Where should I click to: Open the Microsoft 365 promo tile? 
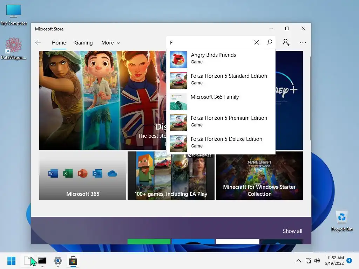[83, 176]
